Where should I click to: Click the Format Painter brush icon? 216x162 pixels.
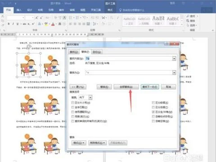click(x=3, y=25)
